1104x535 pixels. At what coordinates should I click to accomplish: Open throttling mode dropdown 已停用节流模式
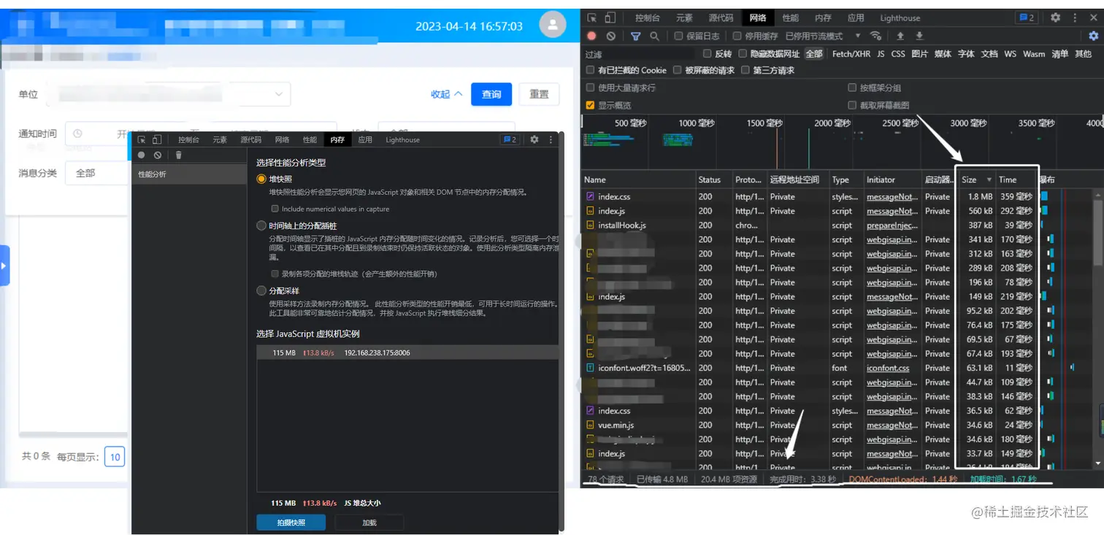coord(823,36)
